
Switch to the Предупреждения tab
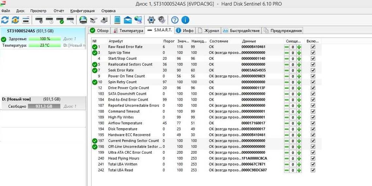click(283, 30)
